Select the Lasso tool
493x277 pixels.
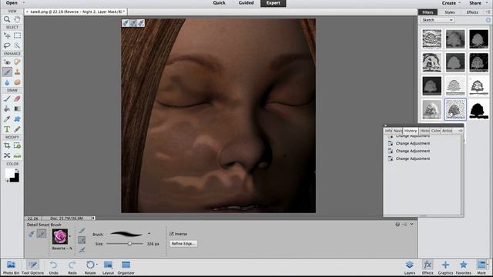click(x=7, y=45)
